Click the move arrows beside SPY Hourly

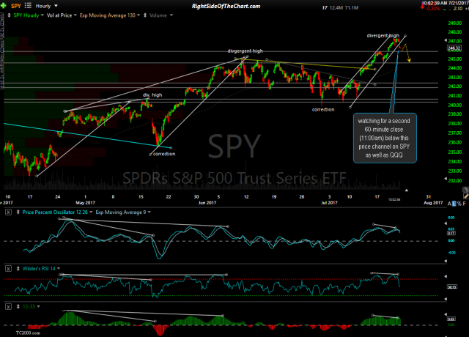pyautogui.click(x=9, y=15)
